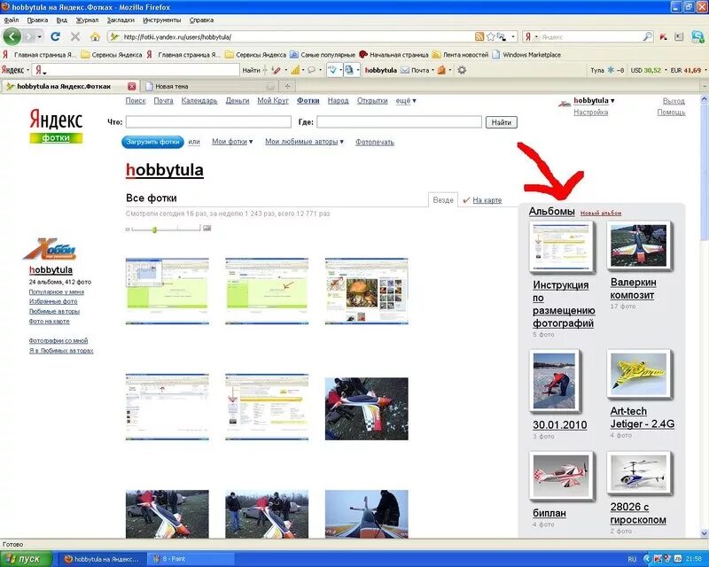Open the Art-tech Jetiger - 2.4G album thumbnail
Image resolution: width=709 pixels, height=567 pixels.
639,375
